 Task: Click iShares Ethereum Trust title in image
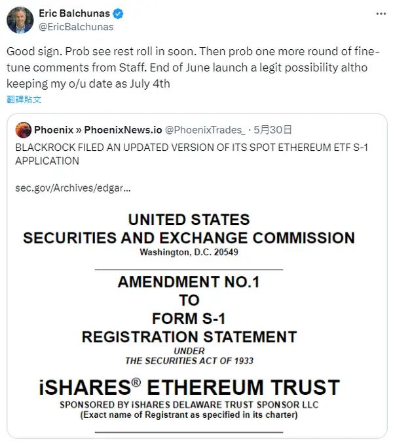(x=189, y=387)
